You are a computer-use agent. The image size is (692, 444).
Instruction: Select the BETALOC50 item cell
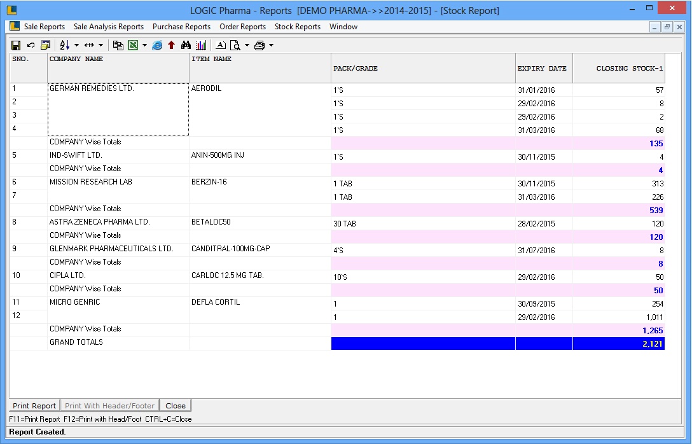click(260, 222)
